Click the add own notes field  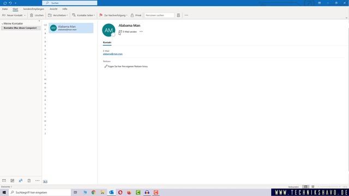pos(126,66)
